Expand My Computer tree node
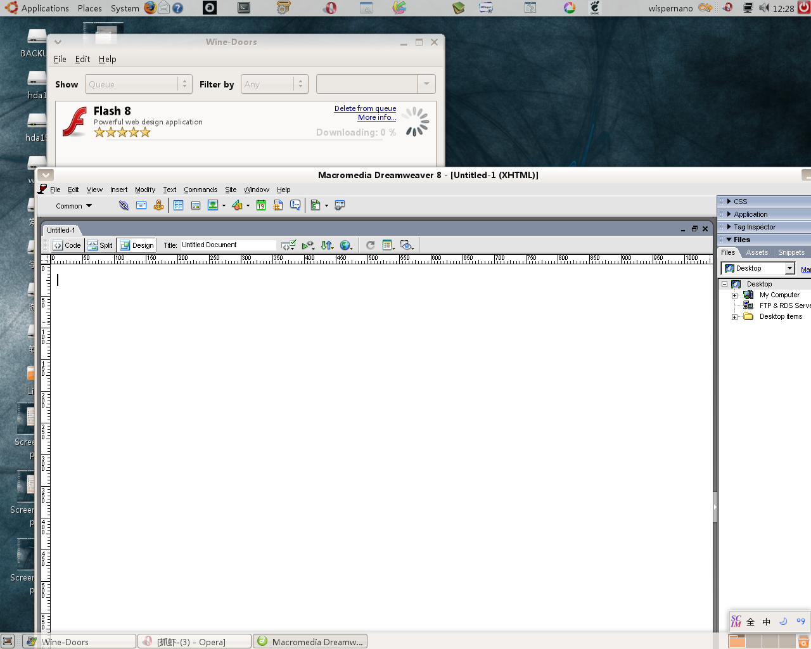 coord(734,295)
